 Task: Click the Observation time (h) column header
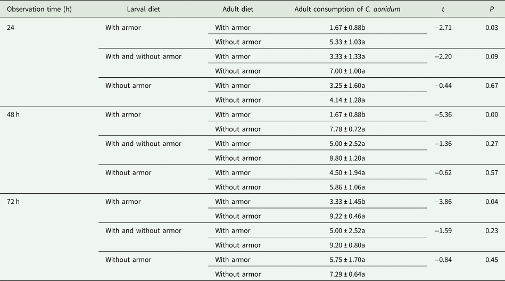(x=39, y=10)
